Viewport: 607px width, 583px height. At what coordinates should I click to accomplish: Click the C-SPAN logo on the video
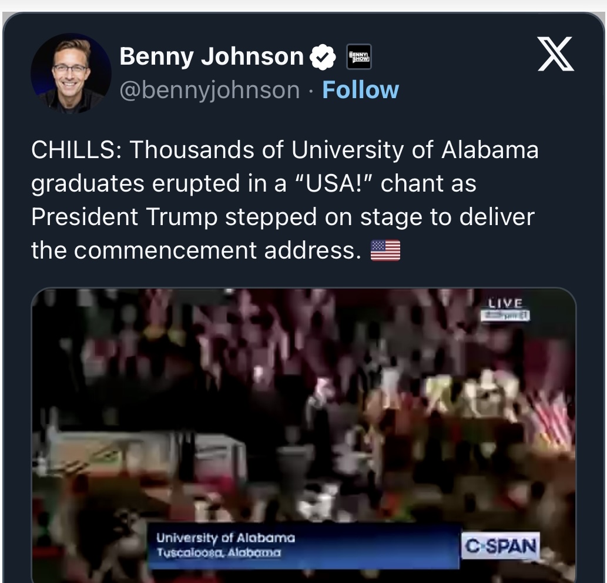pos(501,546)
